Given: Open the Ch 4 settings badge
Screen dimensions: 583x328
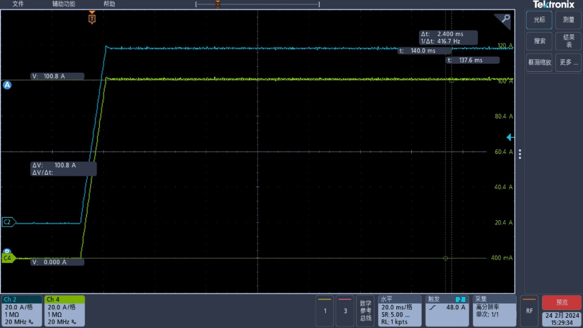Looking at the screenshot, I should [64, 311].
